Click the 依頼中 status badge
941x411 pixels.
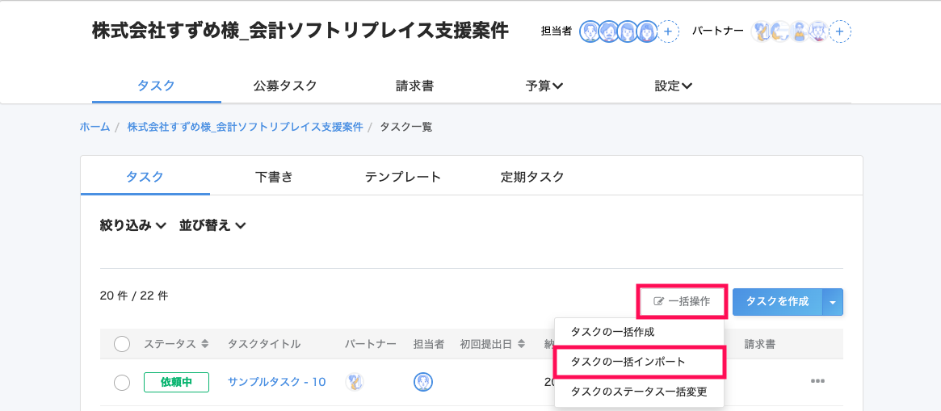176,382
